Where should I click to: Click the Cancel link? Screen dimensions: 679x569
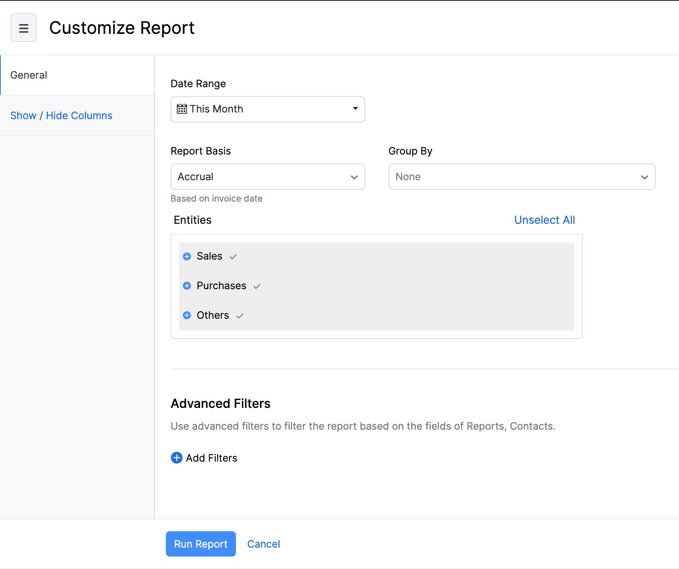264,544
